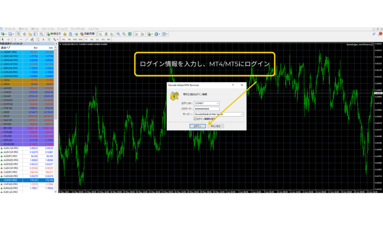Click the Login (ログイン) button

(197, 126)
